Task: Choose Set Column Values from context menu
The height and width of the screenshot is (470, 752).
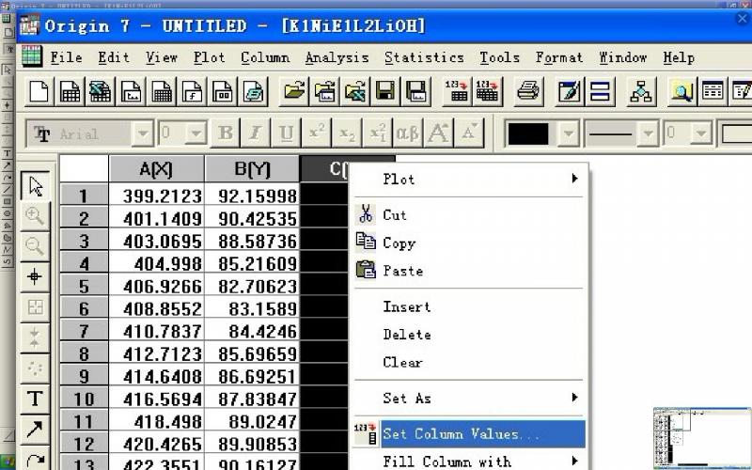Action: point(469,433)
